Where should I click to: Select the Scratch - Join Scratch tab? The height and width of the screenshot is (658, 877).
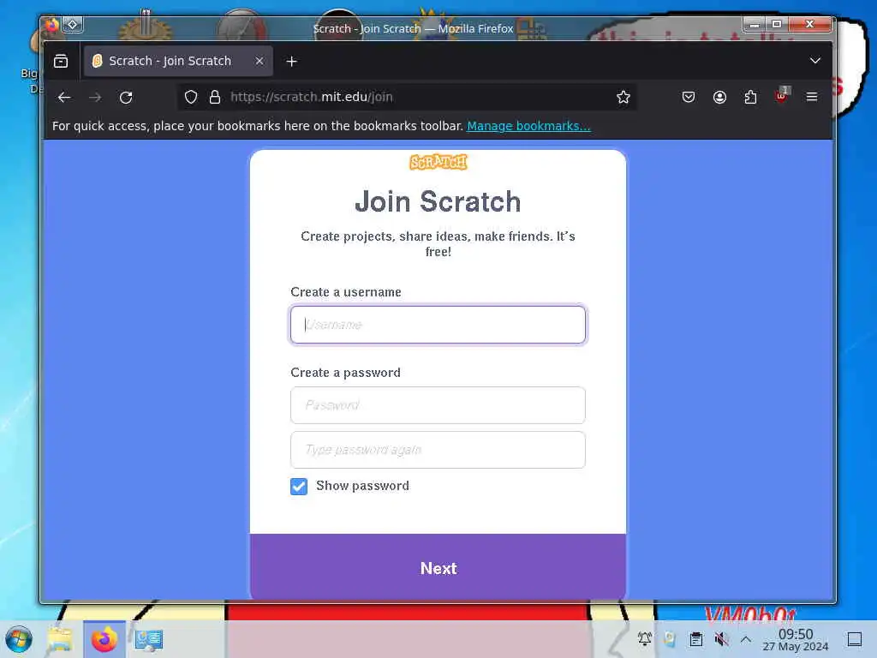tap(178, 61)
